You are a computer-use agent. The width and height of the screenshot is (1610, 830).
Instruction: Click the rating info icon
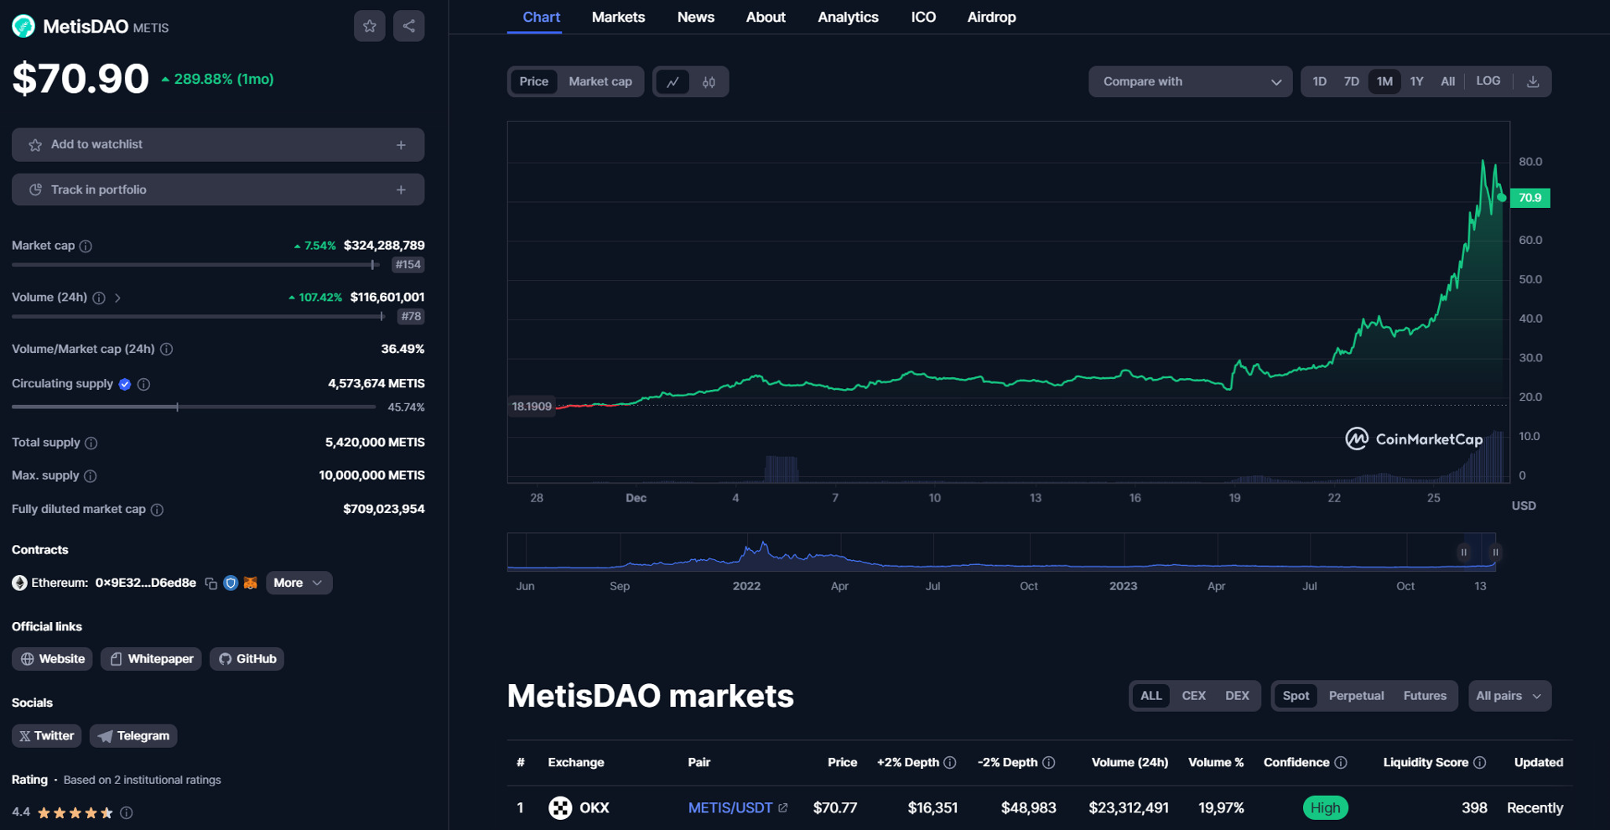[x=127, y=812]
